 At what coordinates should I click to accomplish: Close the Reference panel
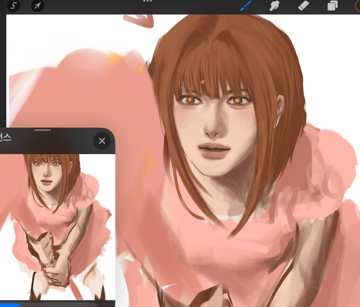pyautogui.click(x=102, y=141)
